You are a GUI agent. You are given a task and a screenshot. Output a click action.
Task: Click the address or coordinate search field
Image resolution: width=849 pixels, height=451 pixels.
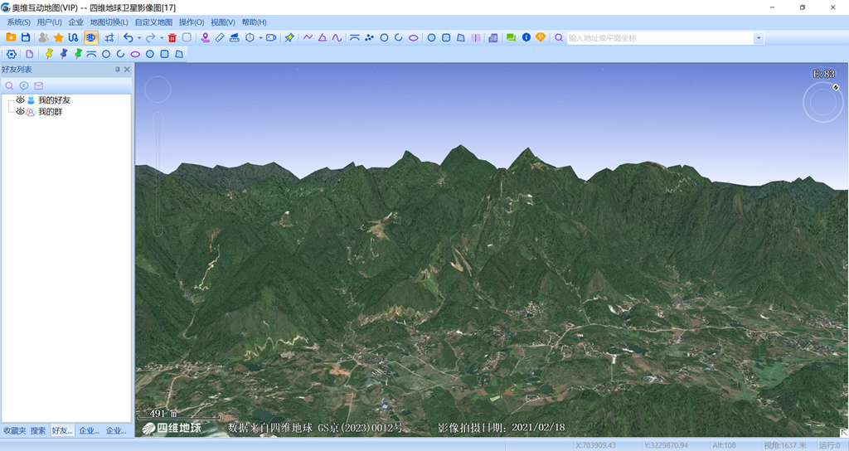click(659, 38)
